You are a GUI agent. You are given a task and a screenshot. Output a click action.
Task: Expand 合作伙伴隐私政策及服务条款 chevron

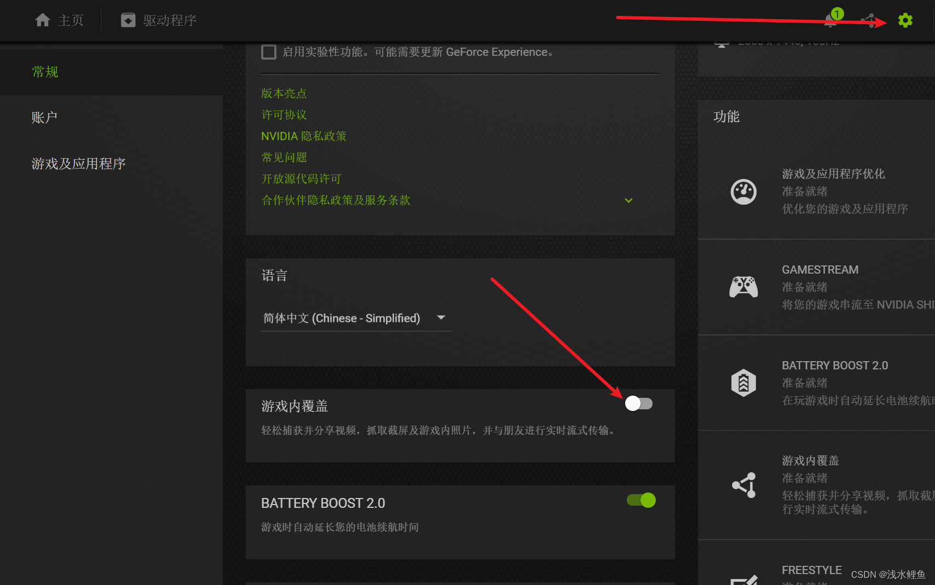628,200
